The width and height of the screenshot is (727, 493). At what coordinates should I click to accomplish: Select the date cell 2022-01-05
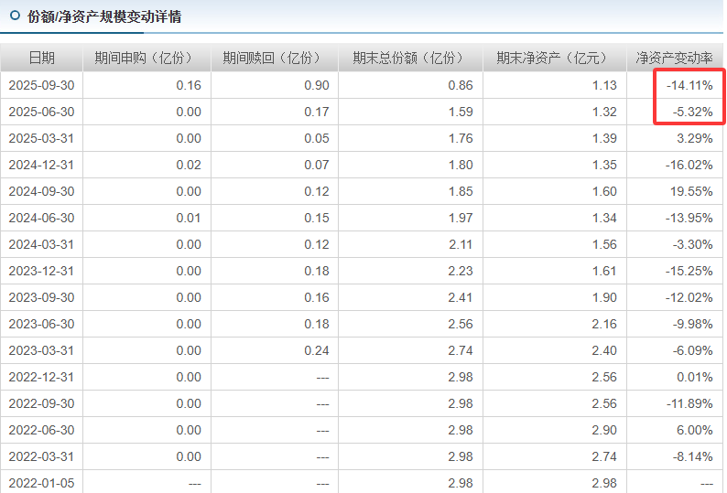tap(41, 483)
